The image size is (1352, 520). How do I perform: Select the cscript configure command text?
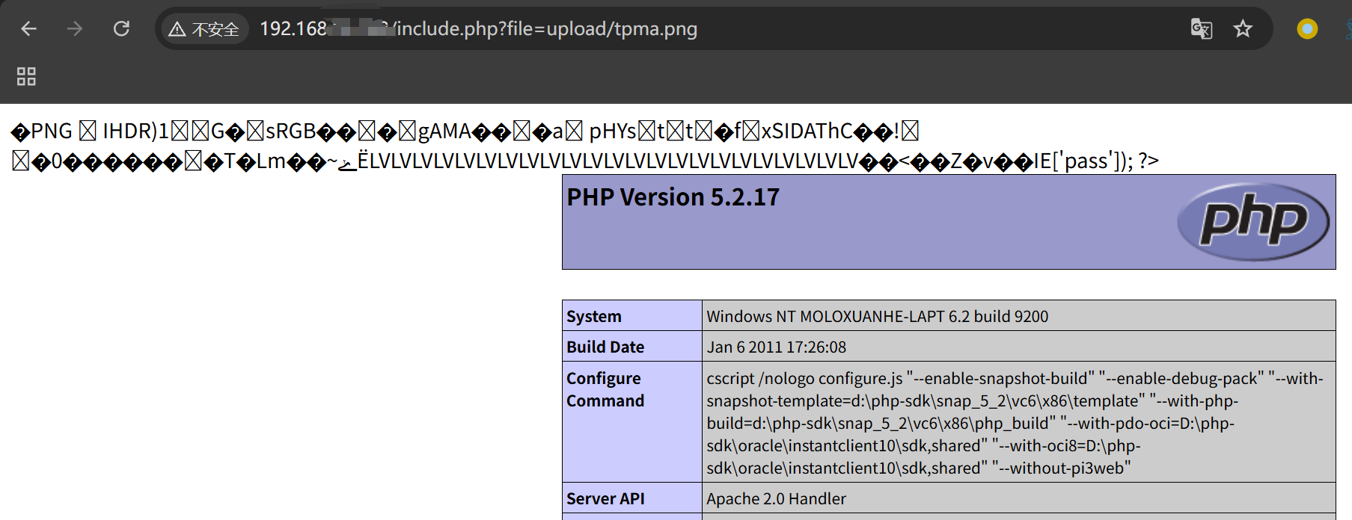tap(1015, 423)
